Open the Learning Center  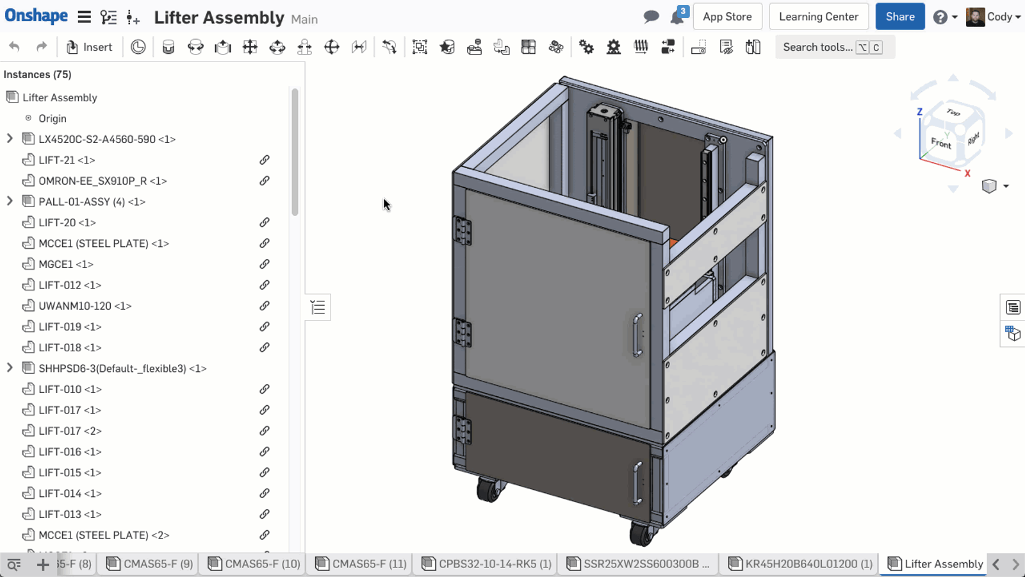818,17
